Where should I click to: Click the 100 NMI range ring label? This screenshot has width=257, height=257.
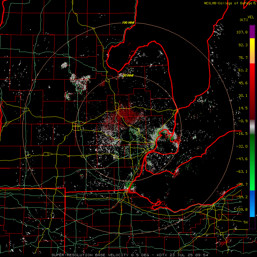[x=128, y=23]
